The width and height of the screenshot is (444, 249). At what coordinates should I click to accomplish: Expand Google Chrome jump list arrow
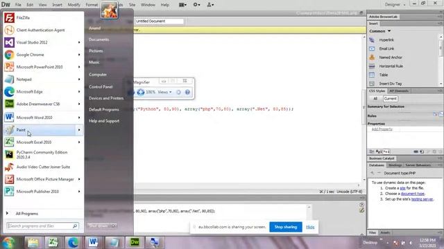pyautogui.click(x=79, y=55)
